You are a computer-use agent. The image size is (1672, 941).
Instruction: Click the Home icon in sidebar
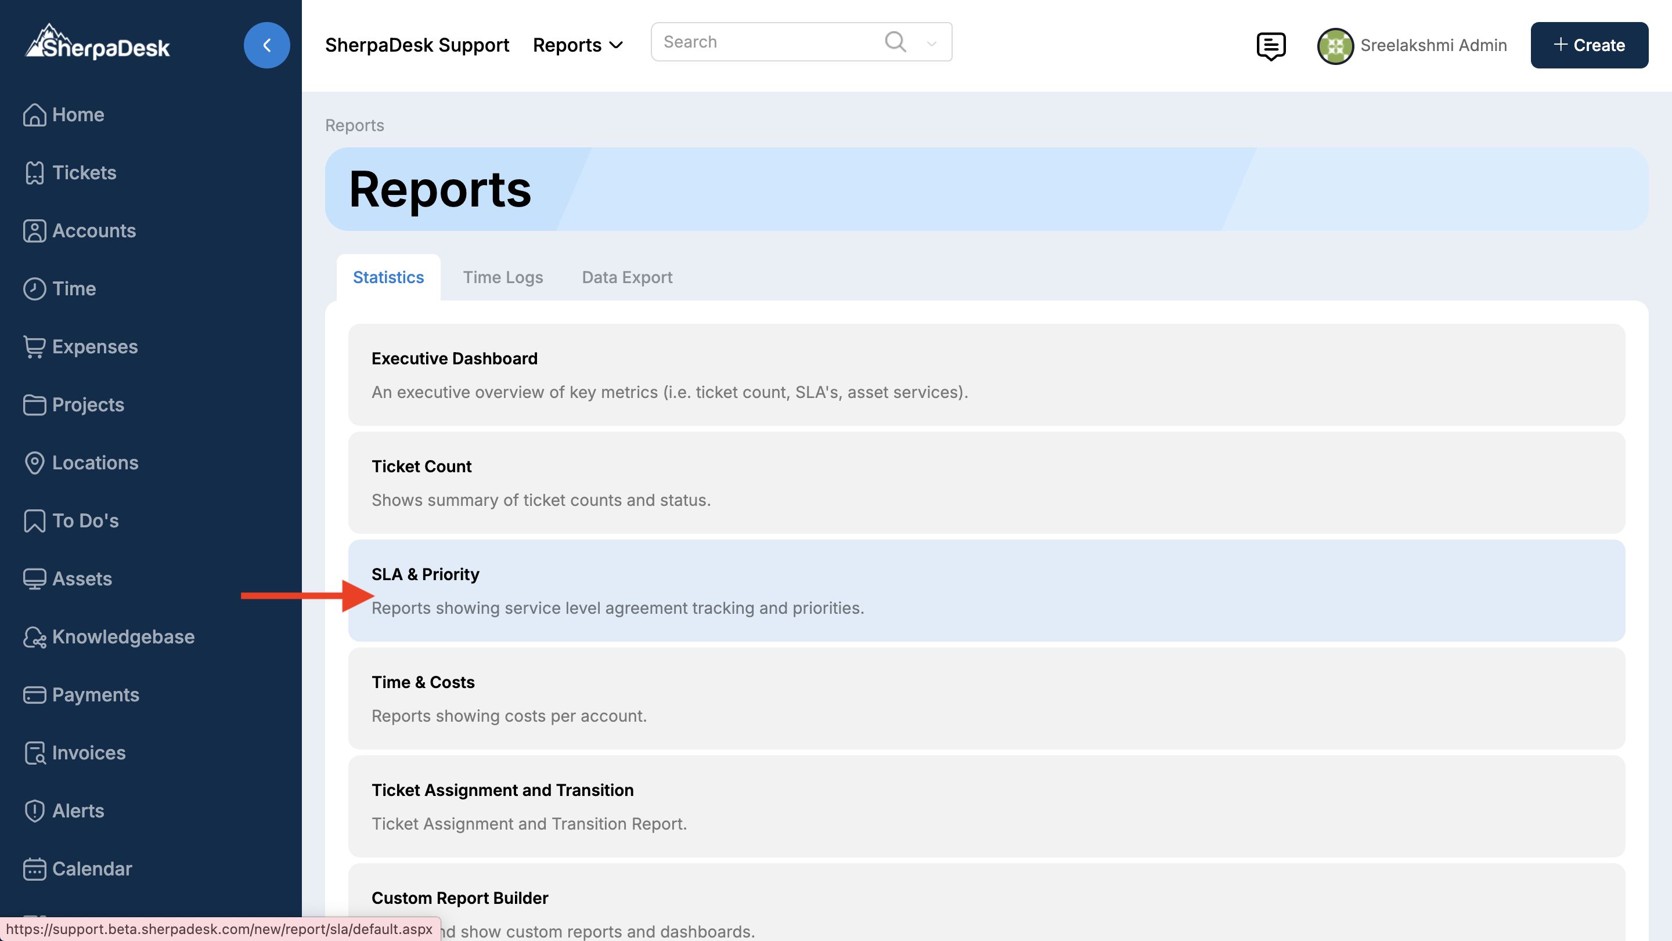point(34,115)
